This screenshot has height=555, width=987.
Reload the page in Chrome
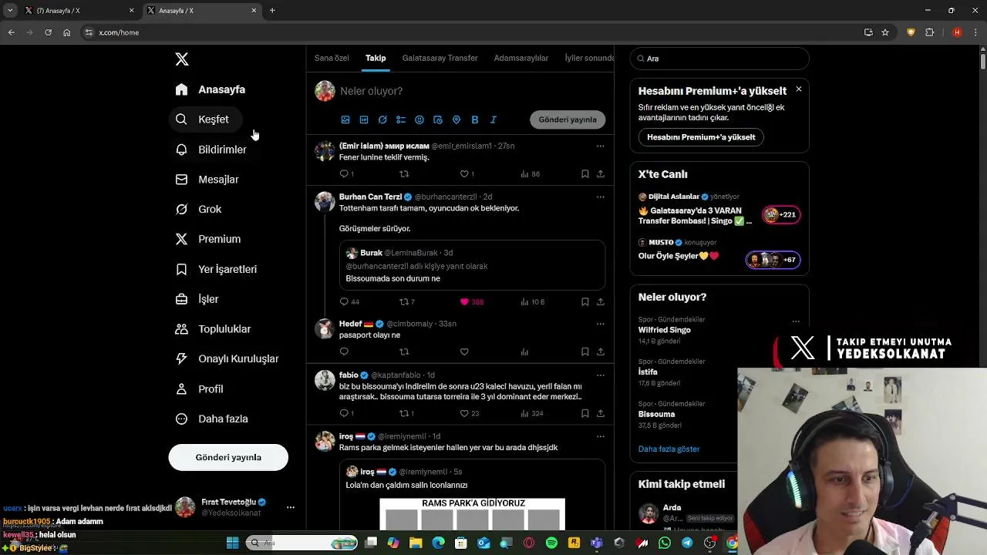[x=48, y=32]
